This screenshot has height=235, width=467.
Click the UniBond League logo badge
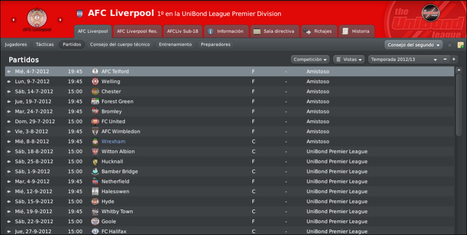click(x=430, y=13)
